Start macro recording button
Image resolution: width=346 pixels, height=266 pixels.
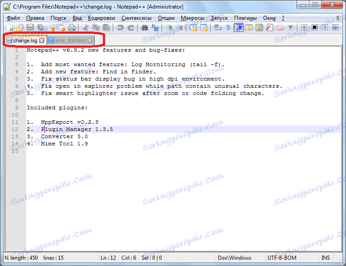304,28
